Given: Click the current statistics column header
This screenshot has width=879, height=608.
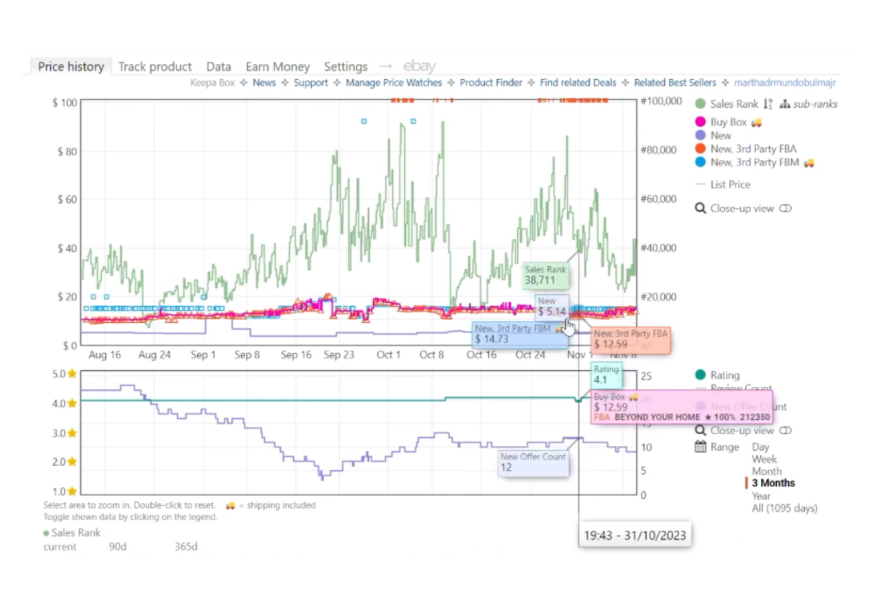Looking at the screenshot, I should tap(60, 547).
